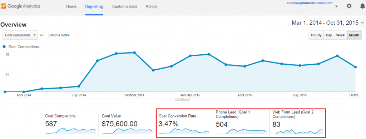
Task: Click the Web Form Lead sparkline
Action: coord(298,131)
